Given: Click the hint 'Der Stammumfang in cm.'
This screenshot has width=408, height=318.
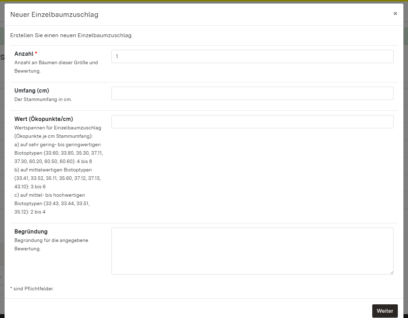Looking at the screenshot, I should 43,99.
